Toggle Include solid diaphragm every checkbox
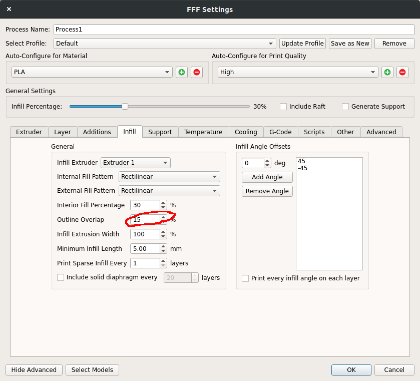420x381 pixels. [x=61, y=277]
